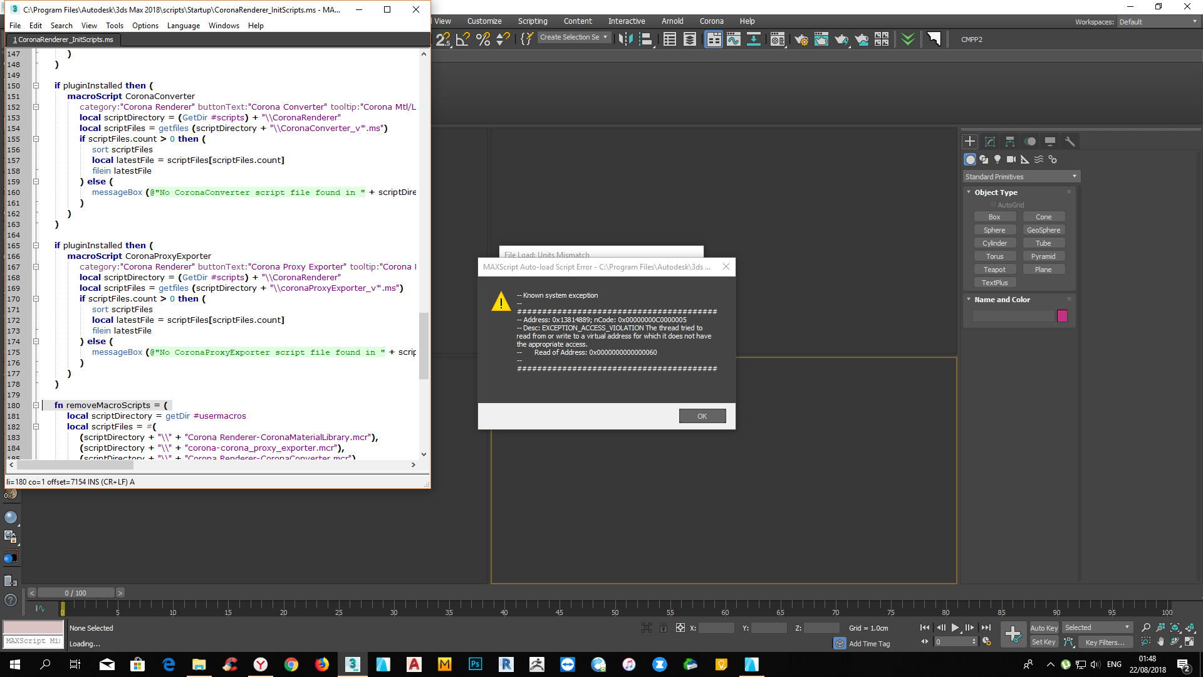Select the Shapes category icon
Image resolution: width=1203 pixels, height=677 pixels.
[984, 159]
